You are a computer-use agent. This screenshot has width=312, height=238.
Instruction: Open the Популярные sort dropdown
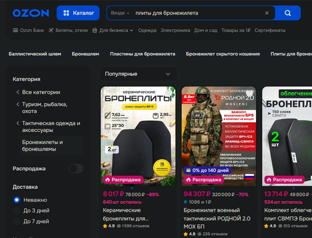coord(139,74)
